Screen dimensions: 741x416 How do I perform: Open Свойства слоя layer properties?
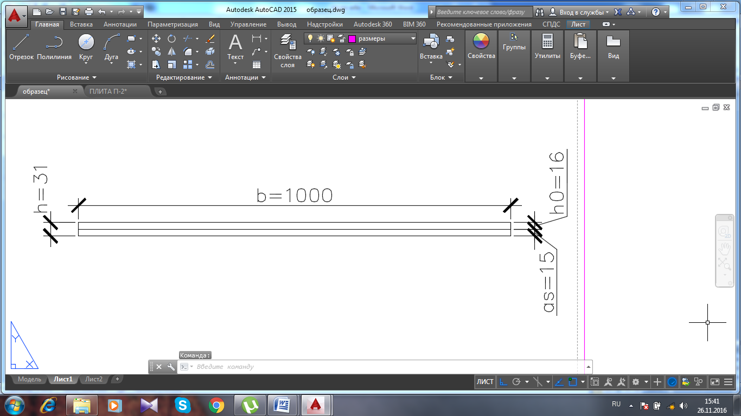(288, 50)
